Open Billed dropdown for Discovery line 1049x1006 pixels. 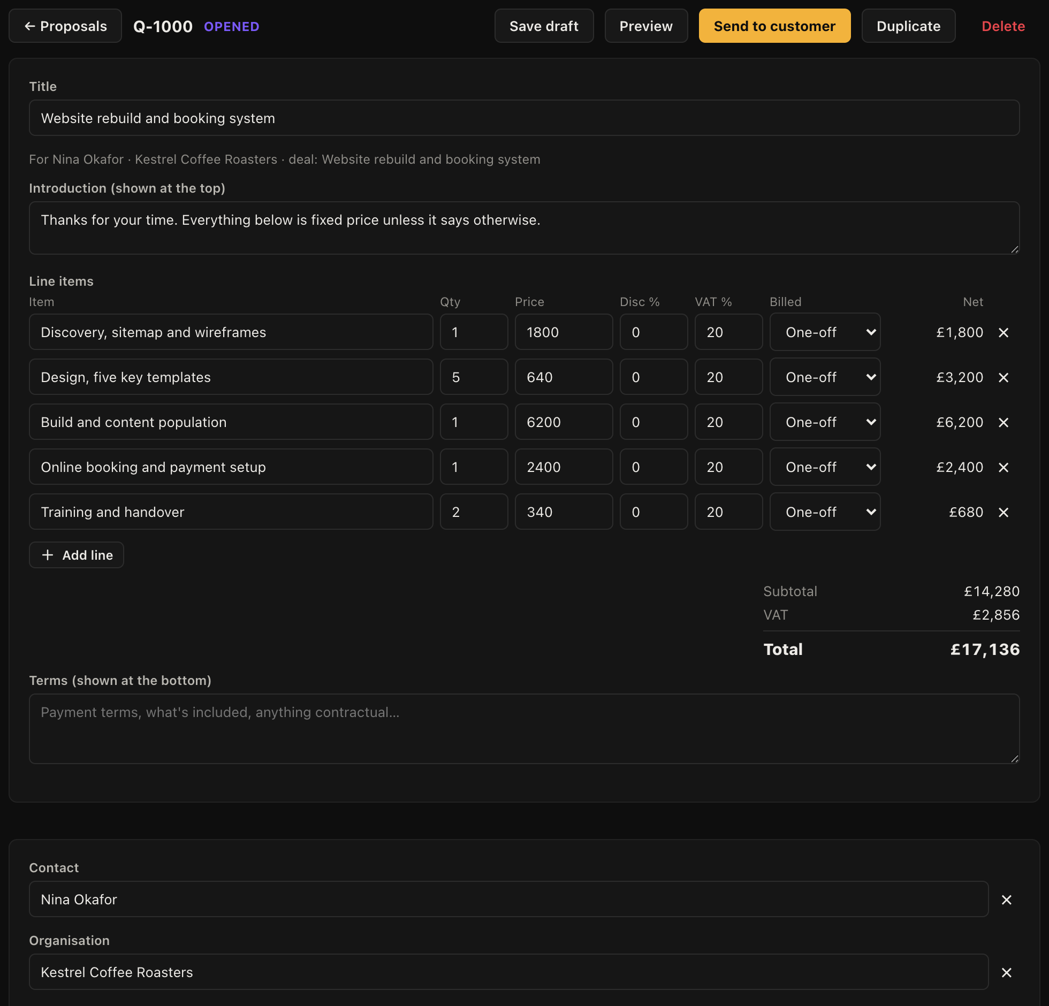click(825, 332)
